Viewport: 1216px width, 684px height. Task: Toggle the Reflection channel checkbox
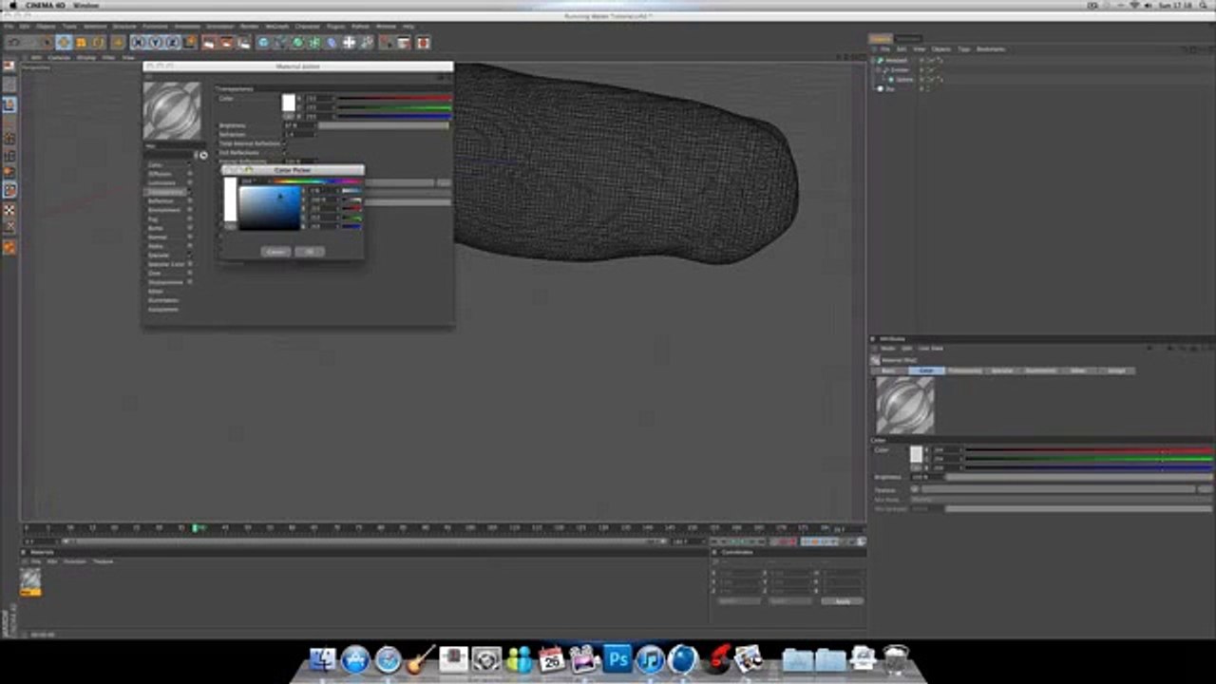(190, 201)
